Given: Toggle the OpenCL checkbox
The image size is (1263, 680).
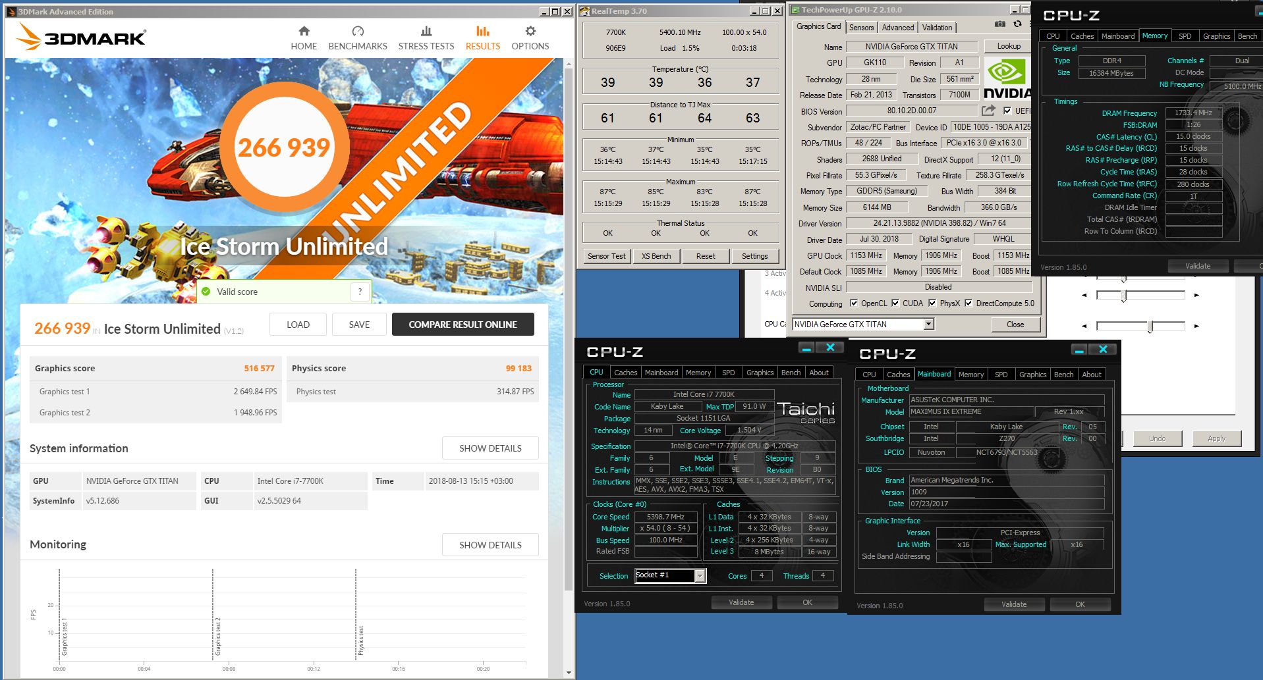Looking at the screenshot, I should (x=854, y=303).
